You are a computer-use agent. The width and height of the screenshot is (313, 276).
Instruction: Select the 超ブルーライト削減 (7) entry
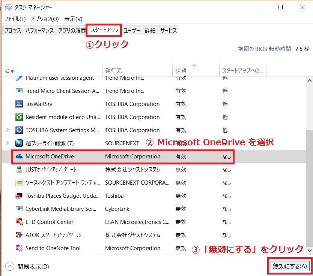click(x=50, y=143)
